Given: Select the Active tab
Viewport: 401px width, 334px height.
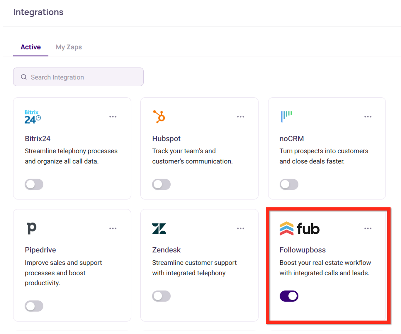Looking at the screenshot, I should click(x=31, y=47).
